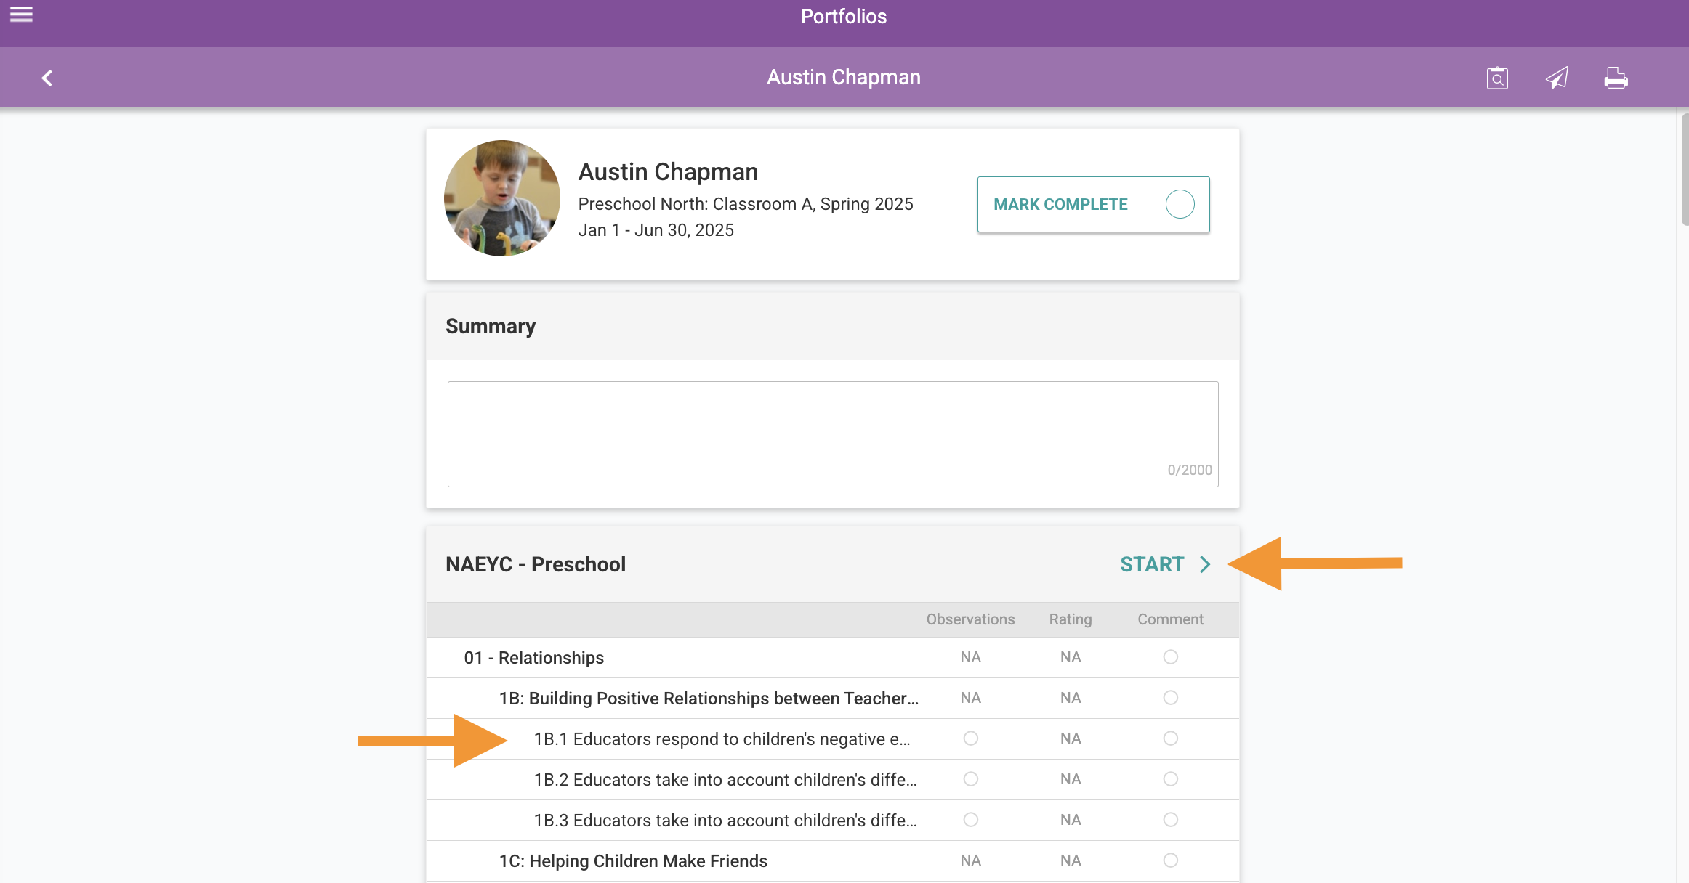Go back using the left chevron

(x=47, y=78)
